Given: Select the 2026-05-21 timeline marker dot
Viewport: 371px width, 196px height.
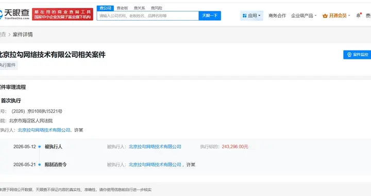Looking at the screenshot, I should (40, 165).
